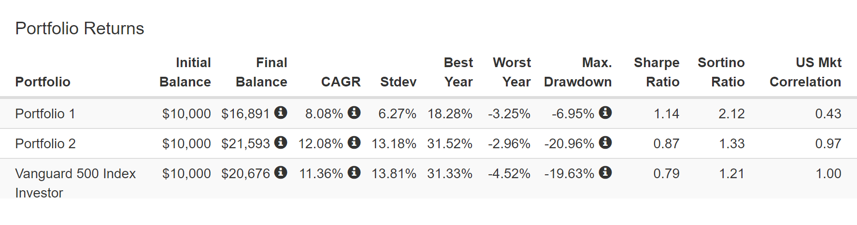This screenshot has height=225, width=857.
Task: Click the Vanguard 500 Index Investor label
Action: coord(75,183)
